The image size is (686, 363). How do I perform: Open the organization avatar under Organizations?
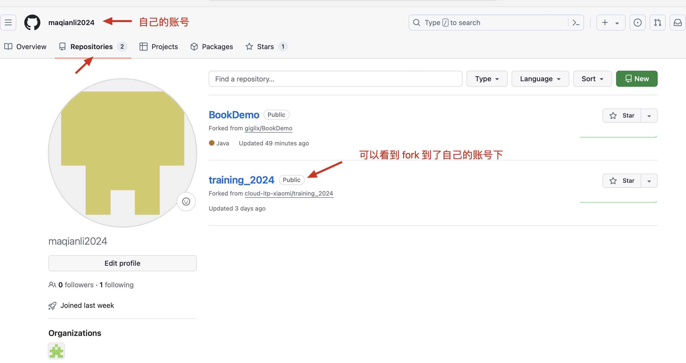(56, 351)
